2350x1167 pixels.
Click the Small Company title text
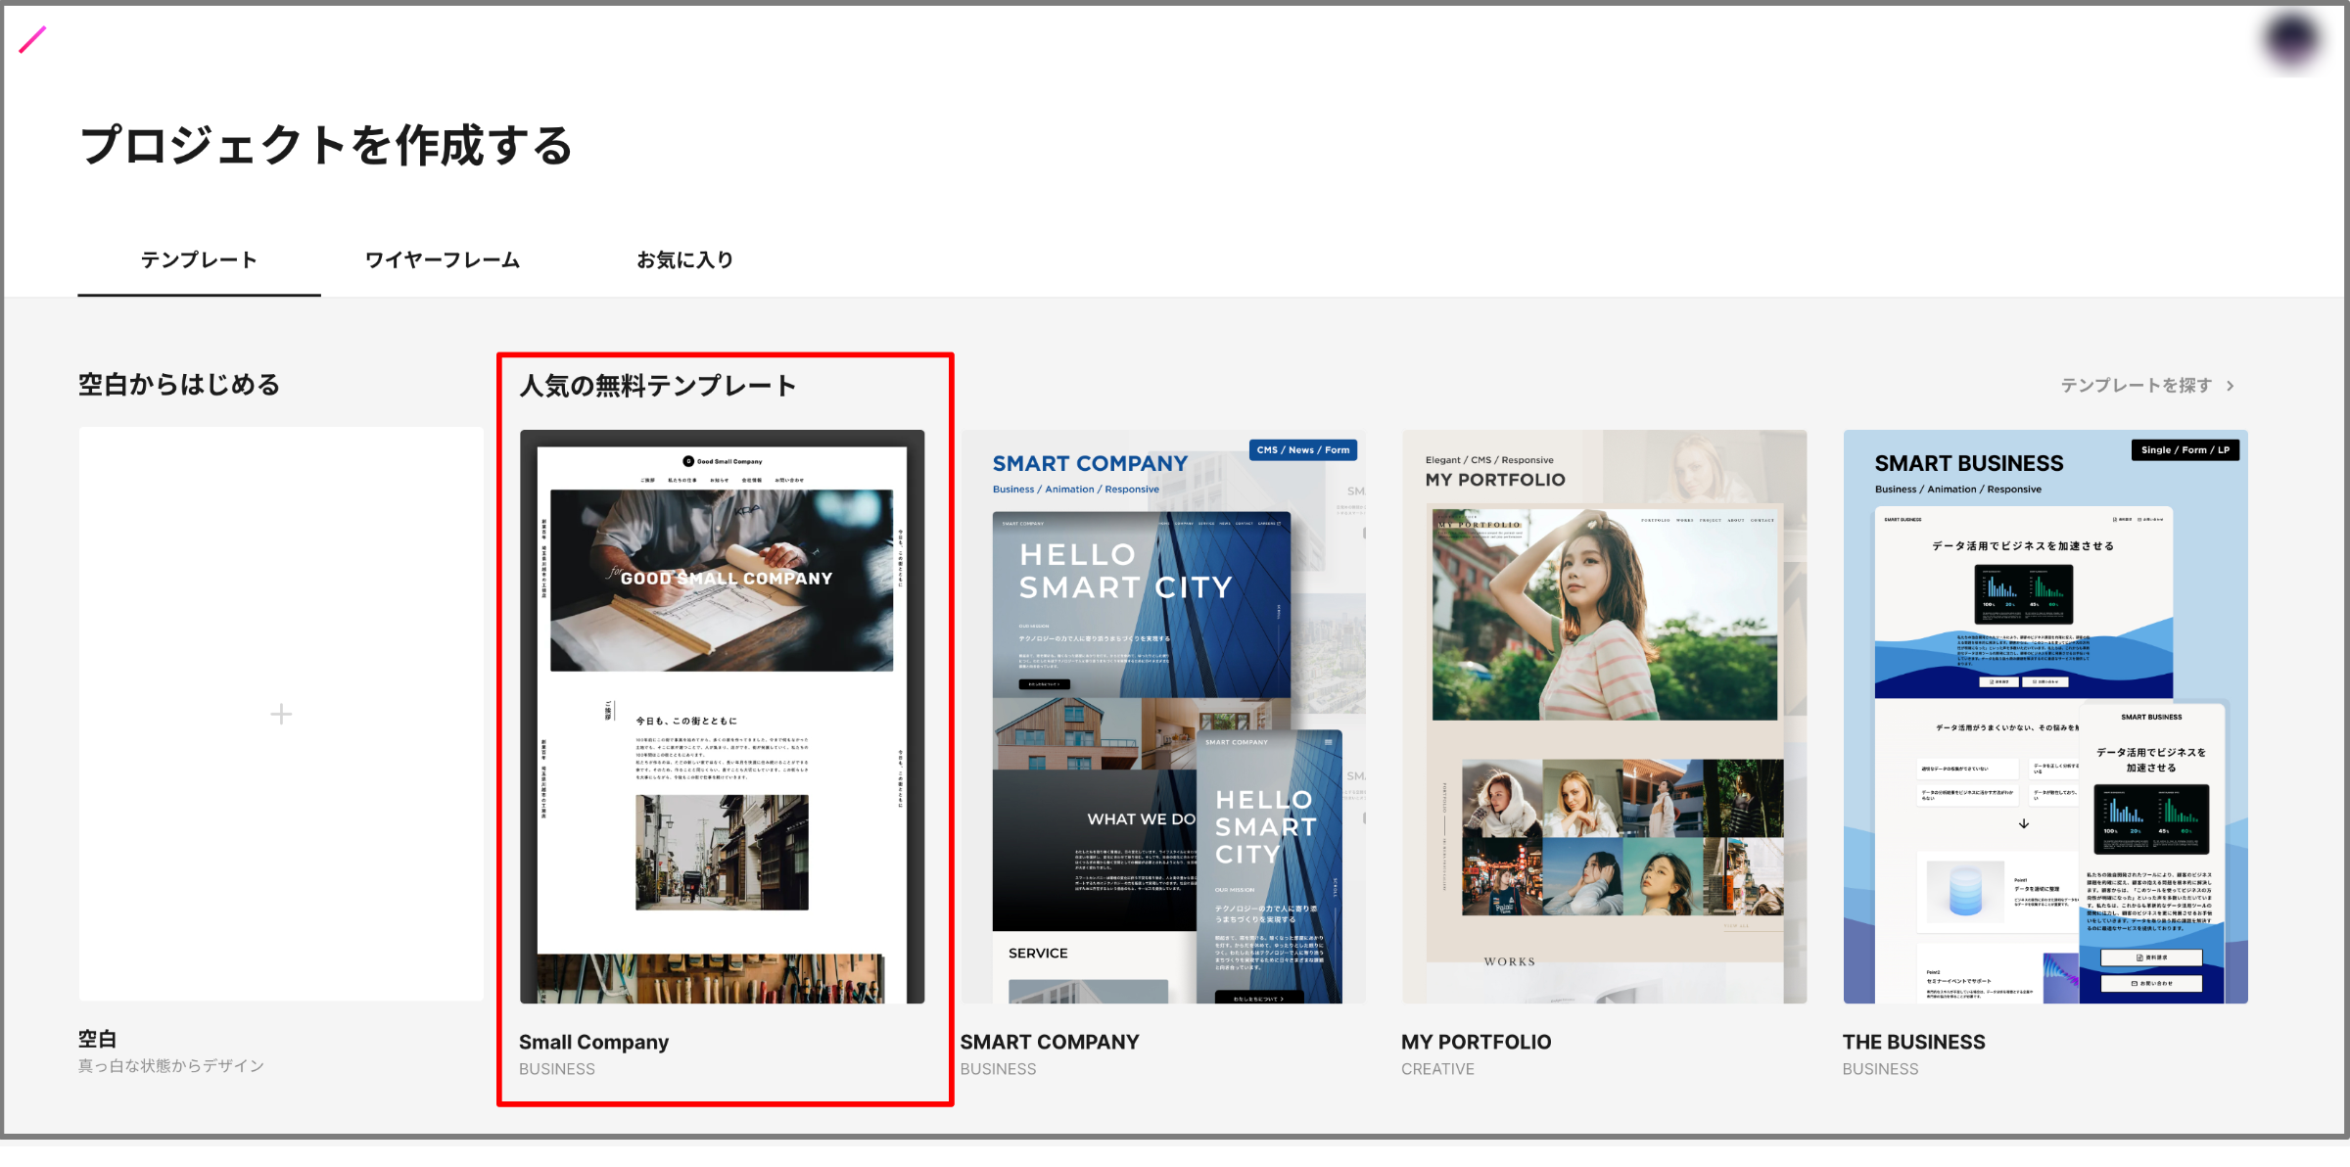pyautogui.click(x=593, y=1042)
